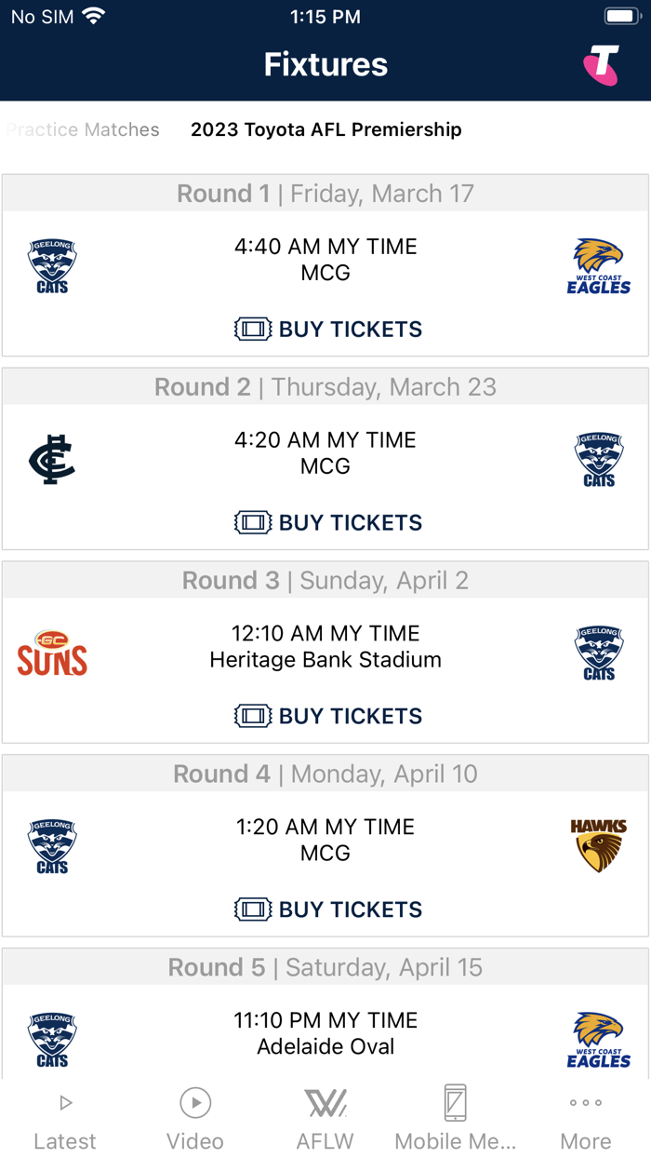Tap the Carlton logo in Round 2

click(x=52, y=458)
